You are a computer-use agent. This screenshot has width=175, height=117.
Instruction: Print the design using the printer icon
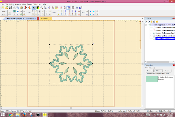[x=14, y=8]
